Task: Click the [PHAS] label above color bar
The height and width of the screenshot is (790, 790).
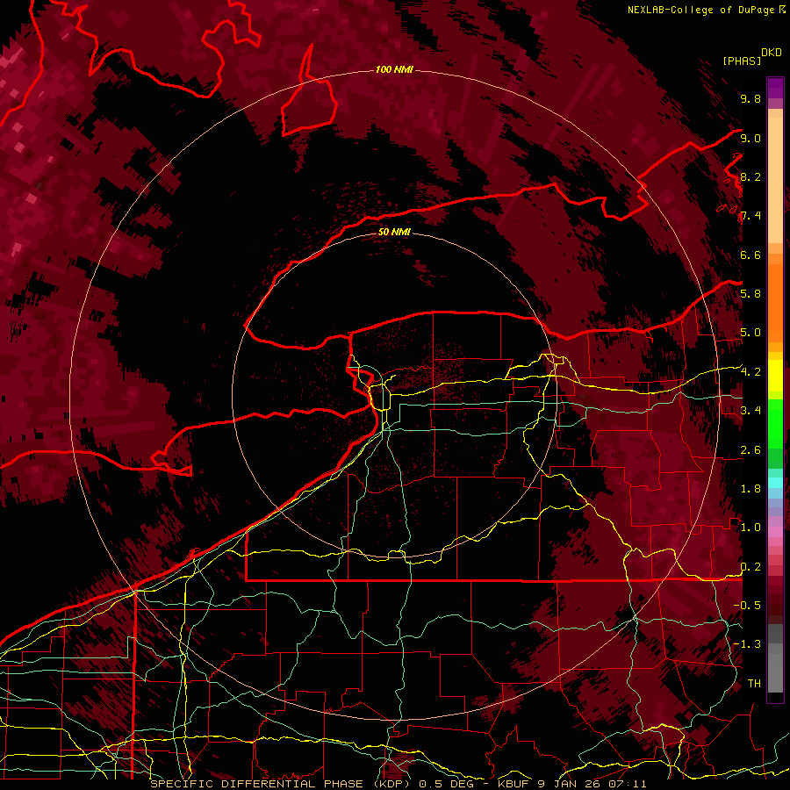Action: point(742,61)
